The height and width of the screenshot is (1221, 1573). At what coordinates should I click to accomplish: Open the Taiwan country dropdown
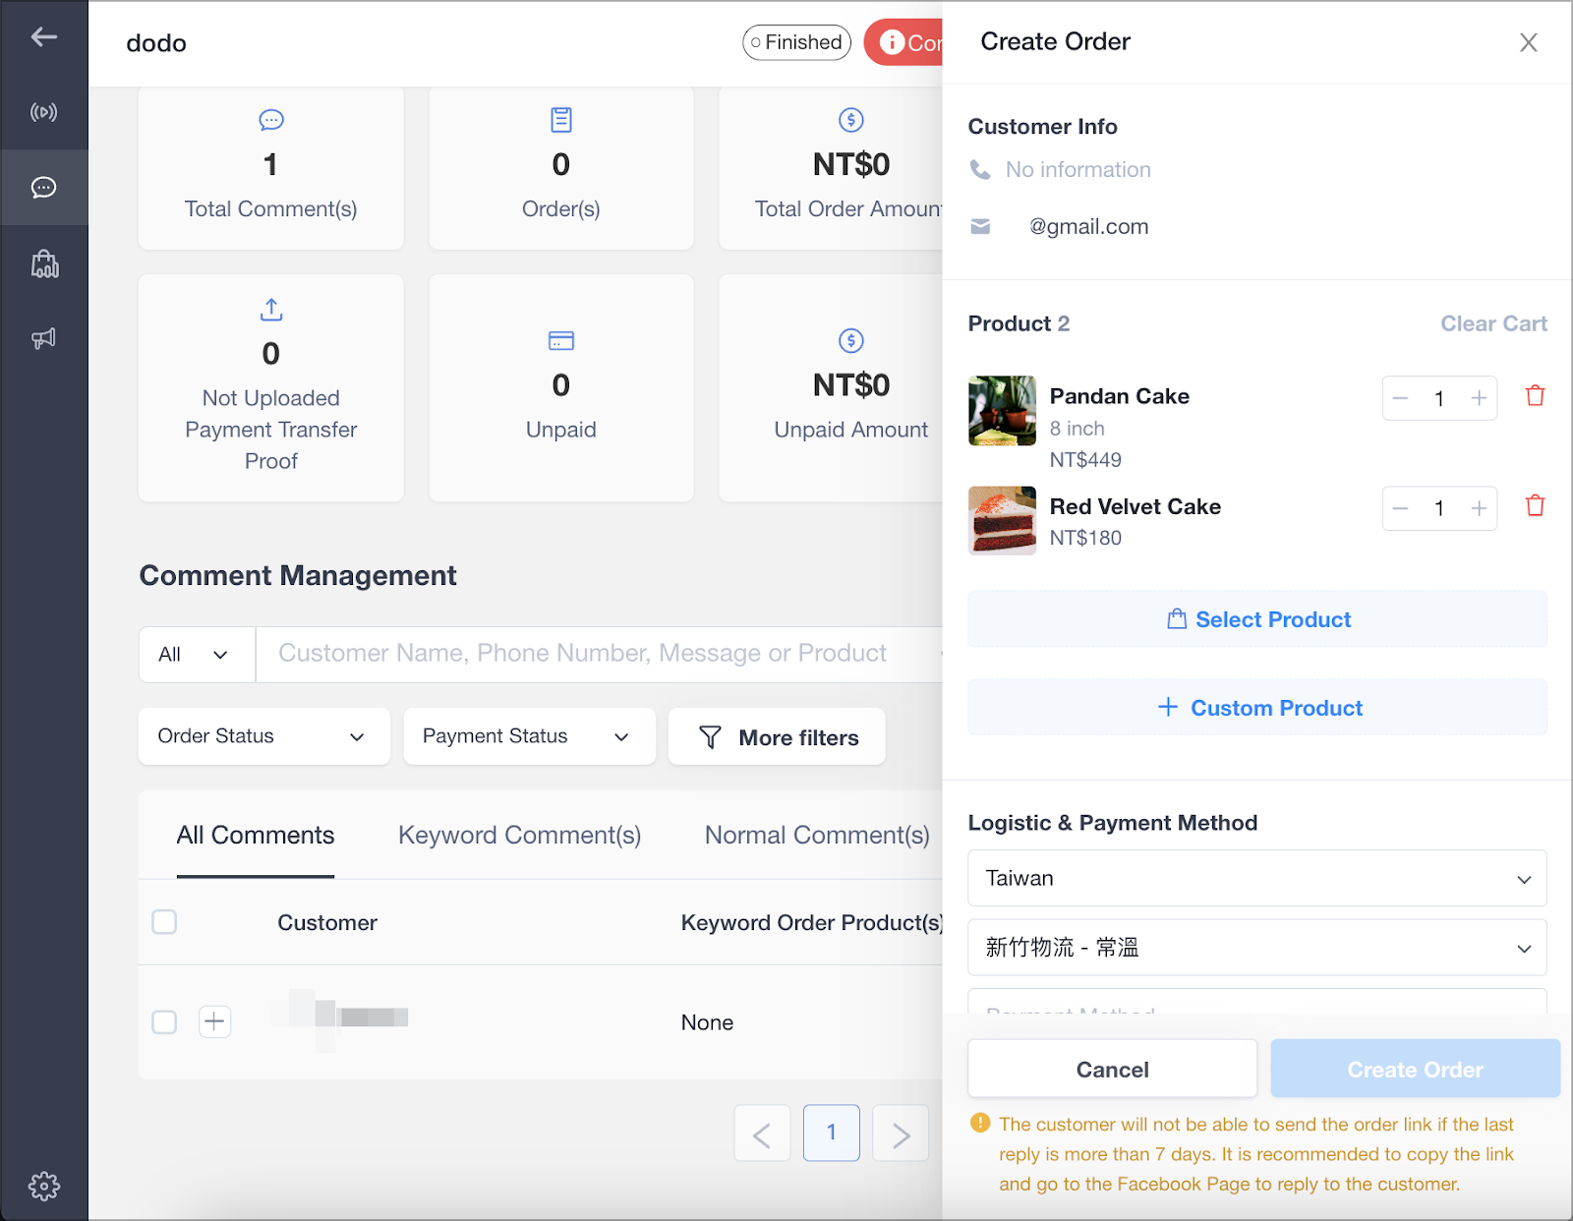(1256, 878)
